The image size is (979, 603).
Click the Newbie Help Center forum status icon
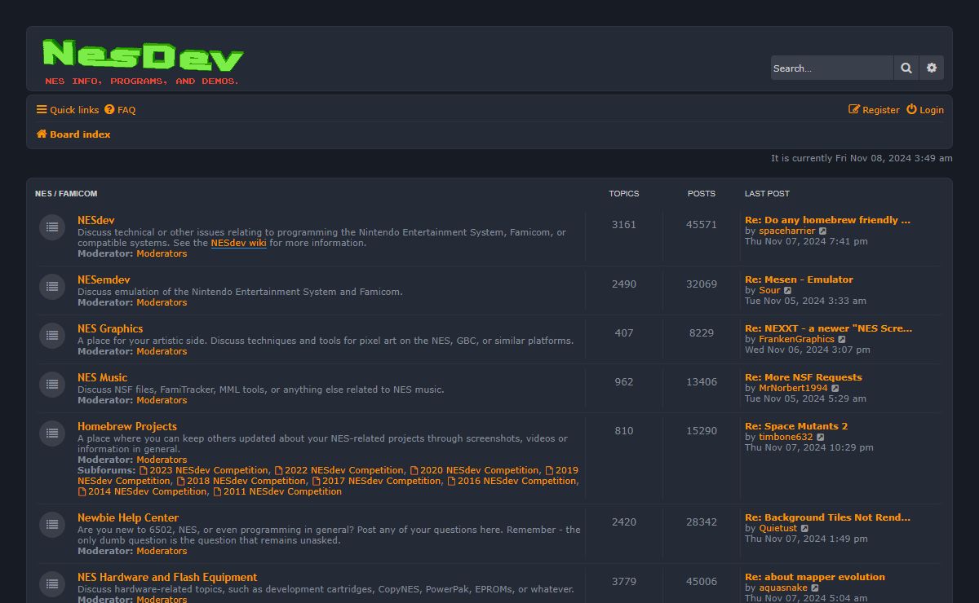click(x=52, y=524)
